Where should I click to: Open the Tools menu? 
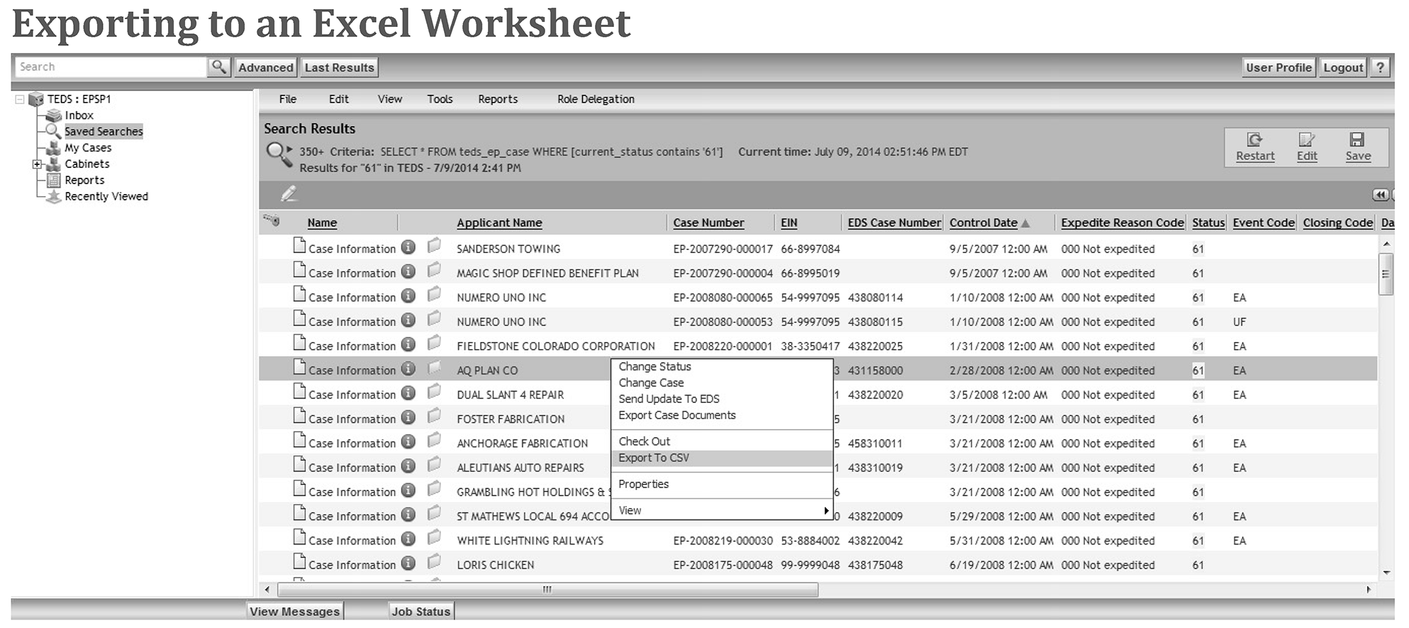[x=440, y=99]
